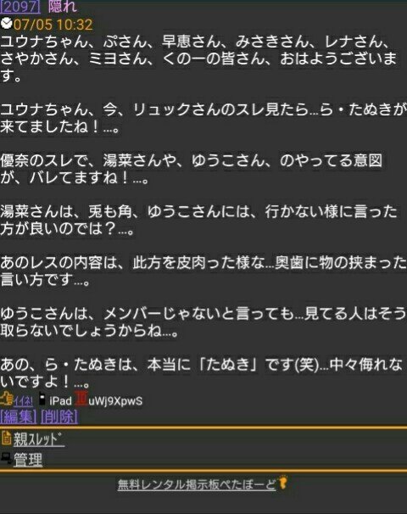The height and width of the screenshot is (514, 407).
Task: Click the computer icon next to 管理
Action: click(x=6, y=457)
